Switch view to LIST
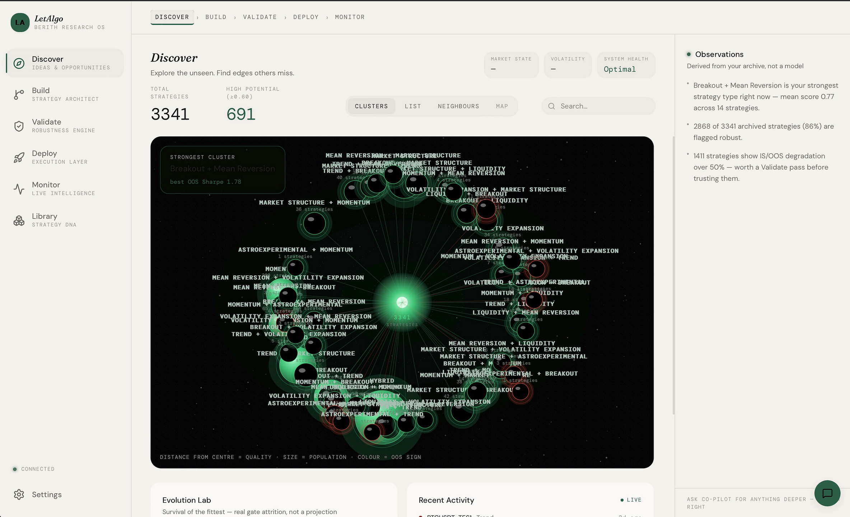Image resolution: width=850 pixels, height=517 pixels. (413, 106)
